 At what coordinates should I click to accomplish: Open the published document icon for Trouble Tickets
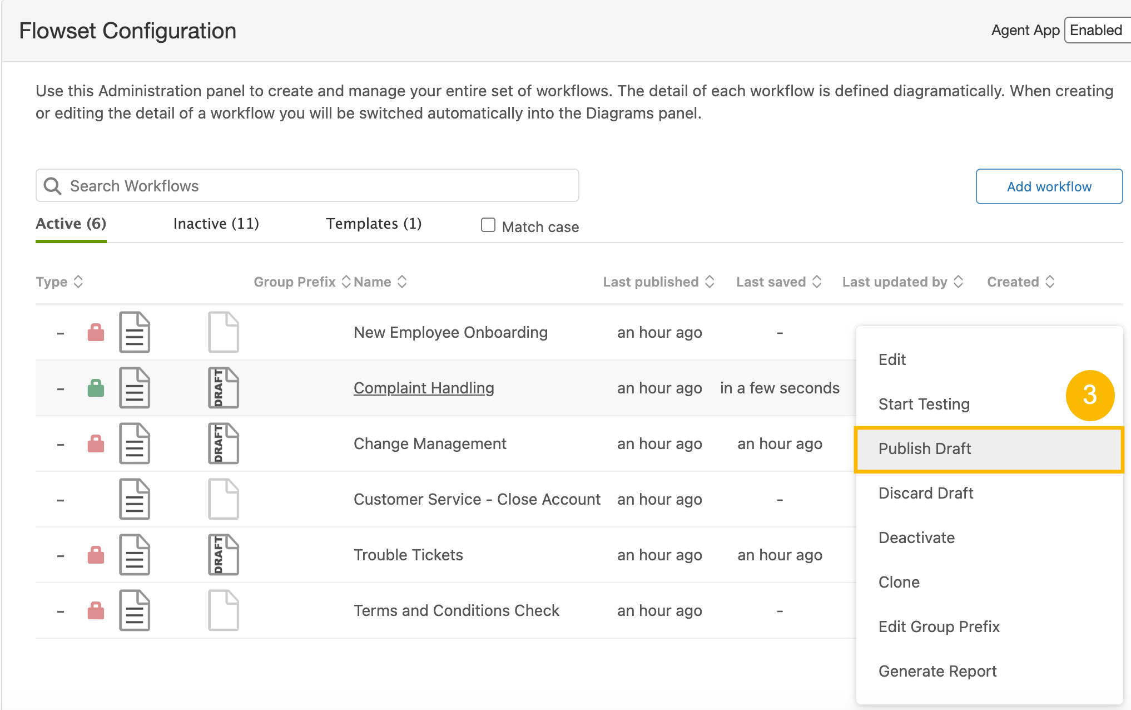[x=135, y=555]
